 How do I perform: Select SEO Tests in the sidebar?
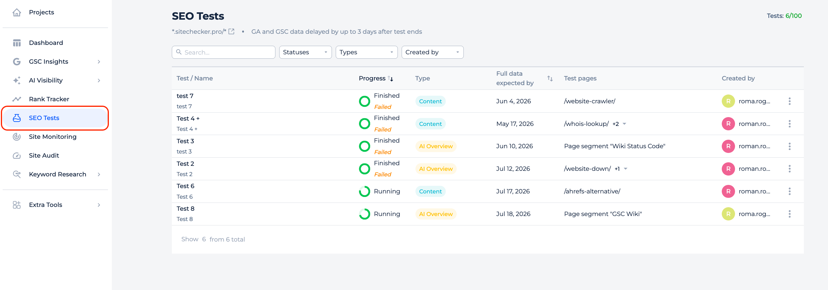pyautogui.click(x=55, y=118)
